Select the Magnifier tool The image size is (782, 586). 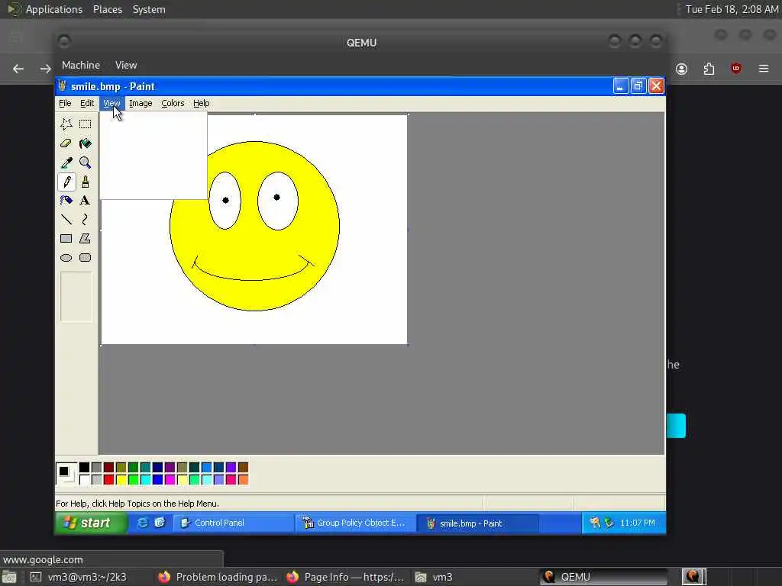[85, 163]
